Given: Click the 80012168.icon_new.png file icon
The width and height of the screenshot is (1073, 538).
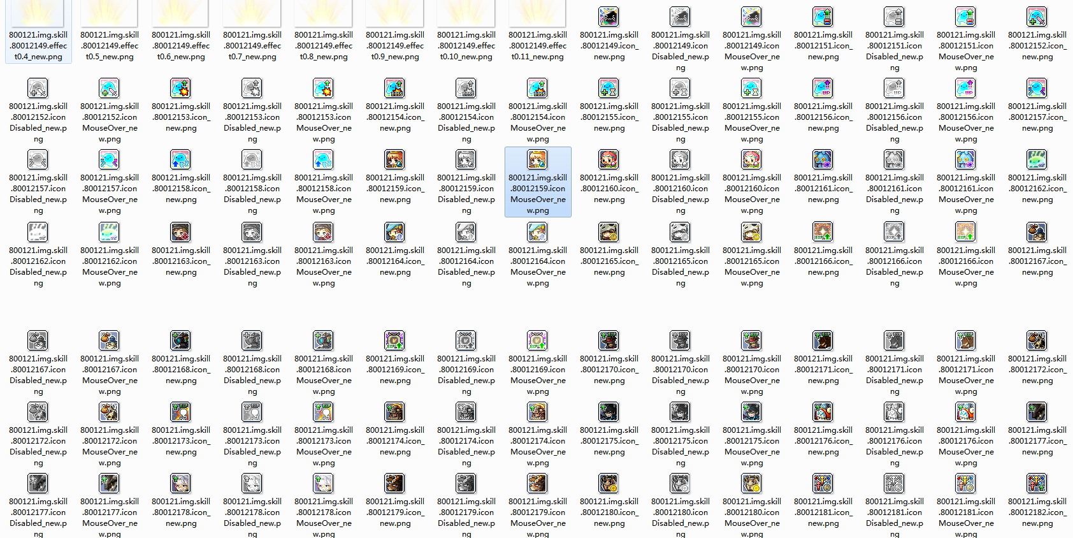Looking at the screenshot, I should (x=181, y=340).
